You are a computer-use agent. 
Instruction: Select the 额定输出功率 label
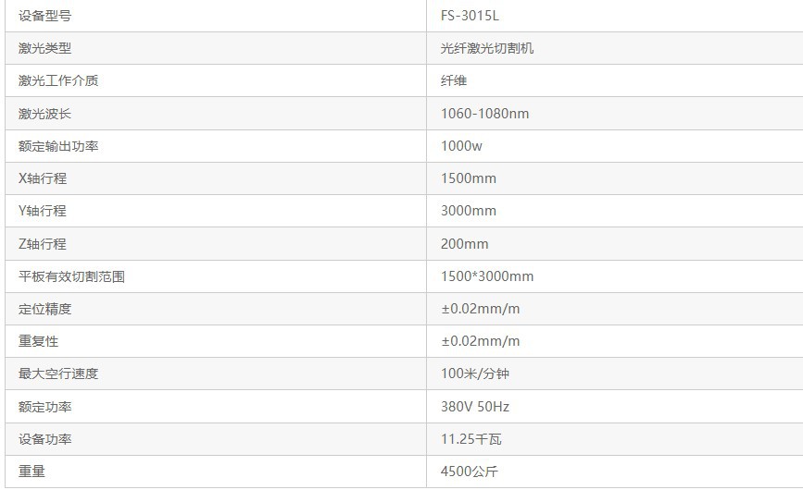pos(57,146)
